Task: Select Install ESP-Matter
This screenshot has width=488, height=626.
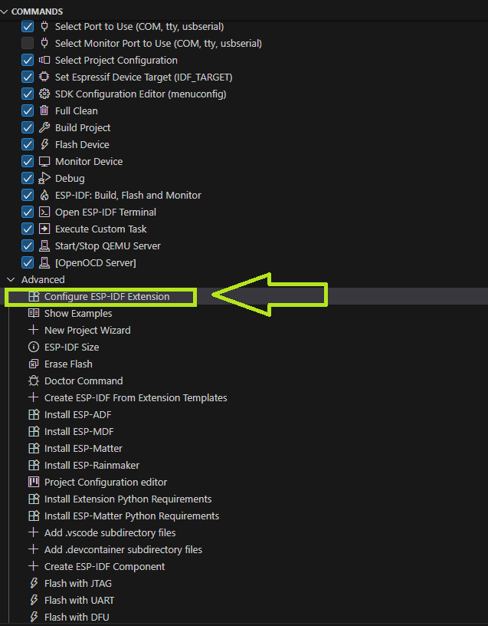Action: [x=84, y=448]
